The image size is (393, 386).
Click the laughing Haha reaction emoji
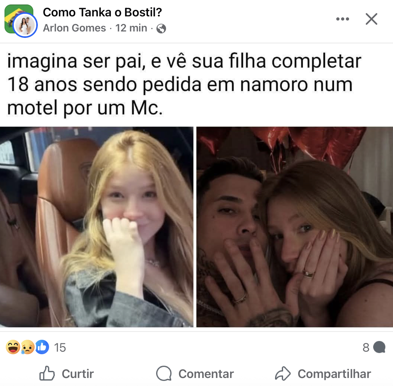point(13,347)
